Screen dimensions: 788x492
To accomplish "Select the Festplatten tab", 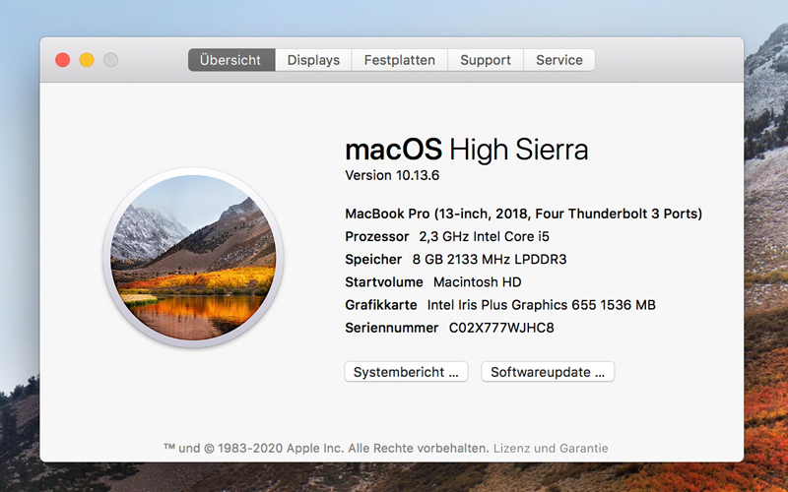I will [x=399, y=60].
